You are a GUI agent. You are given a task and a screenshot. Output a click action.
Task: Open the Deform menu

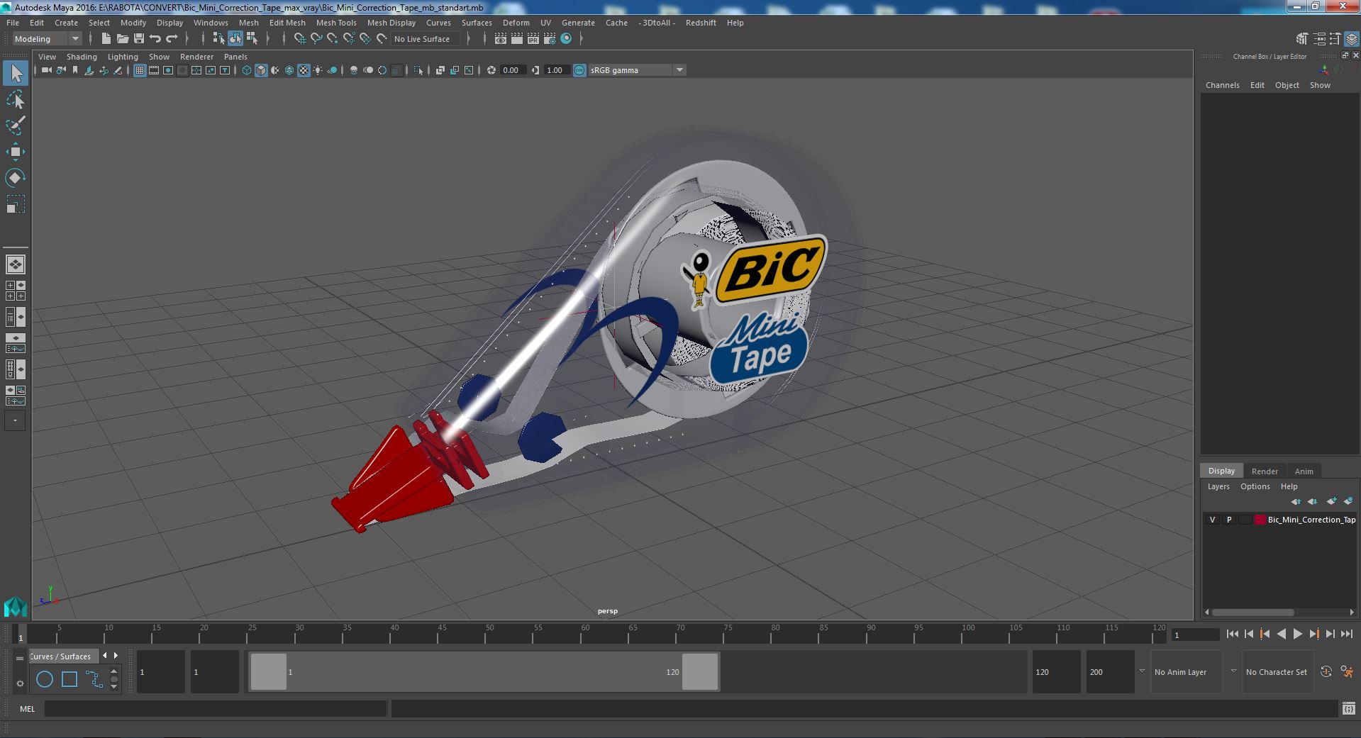click(x=516, y=23)
